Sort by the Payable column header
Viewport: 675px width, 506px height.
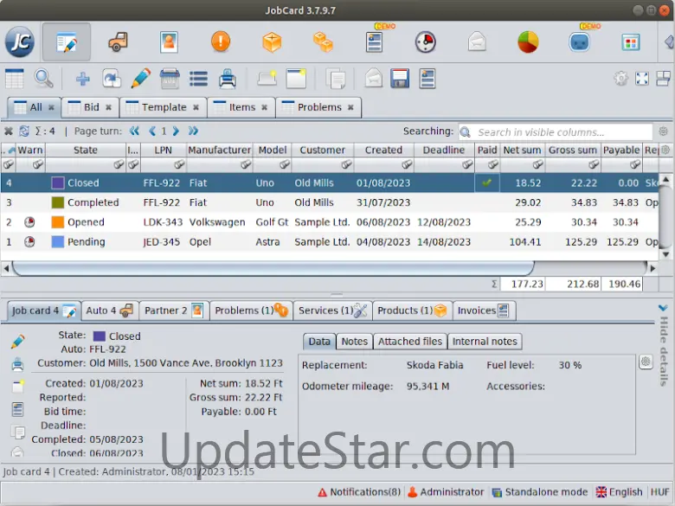[621, 150]
